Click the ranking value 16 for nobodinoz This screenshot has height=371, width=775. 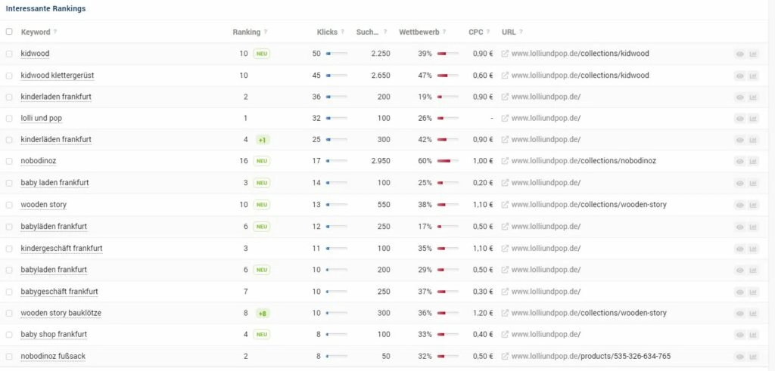coord(244,161)
